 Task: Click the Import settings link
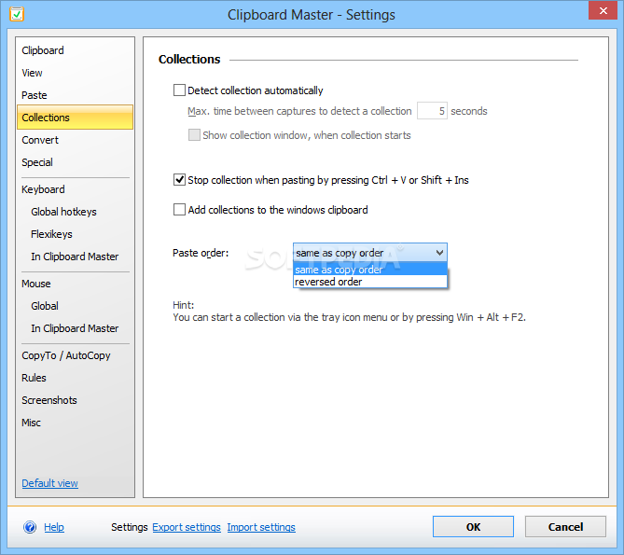(x=261, y=527)
